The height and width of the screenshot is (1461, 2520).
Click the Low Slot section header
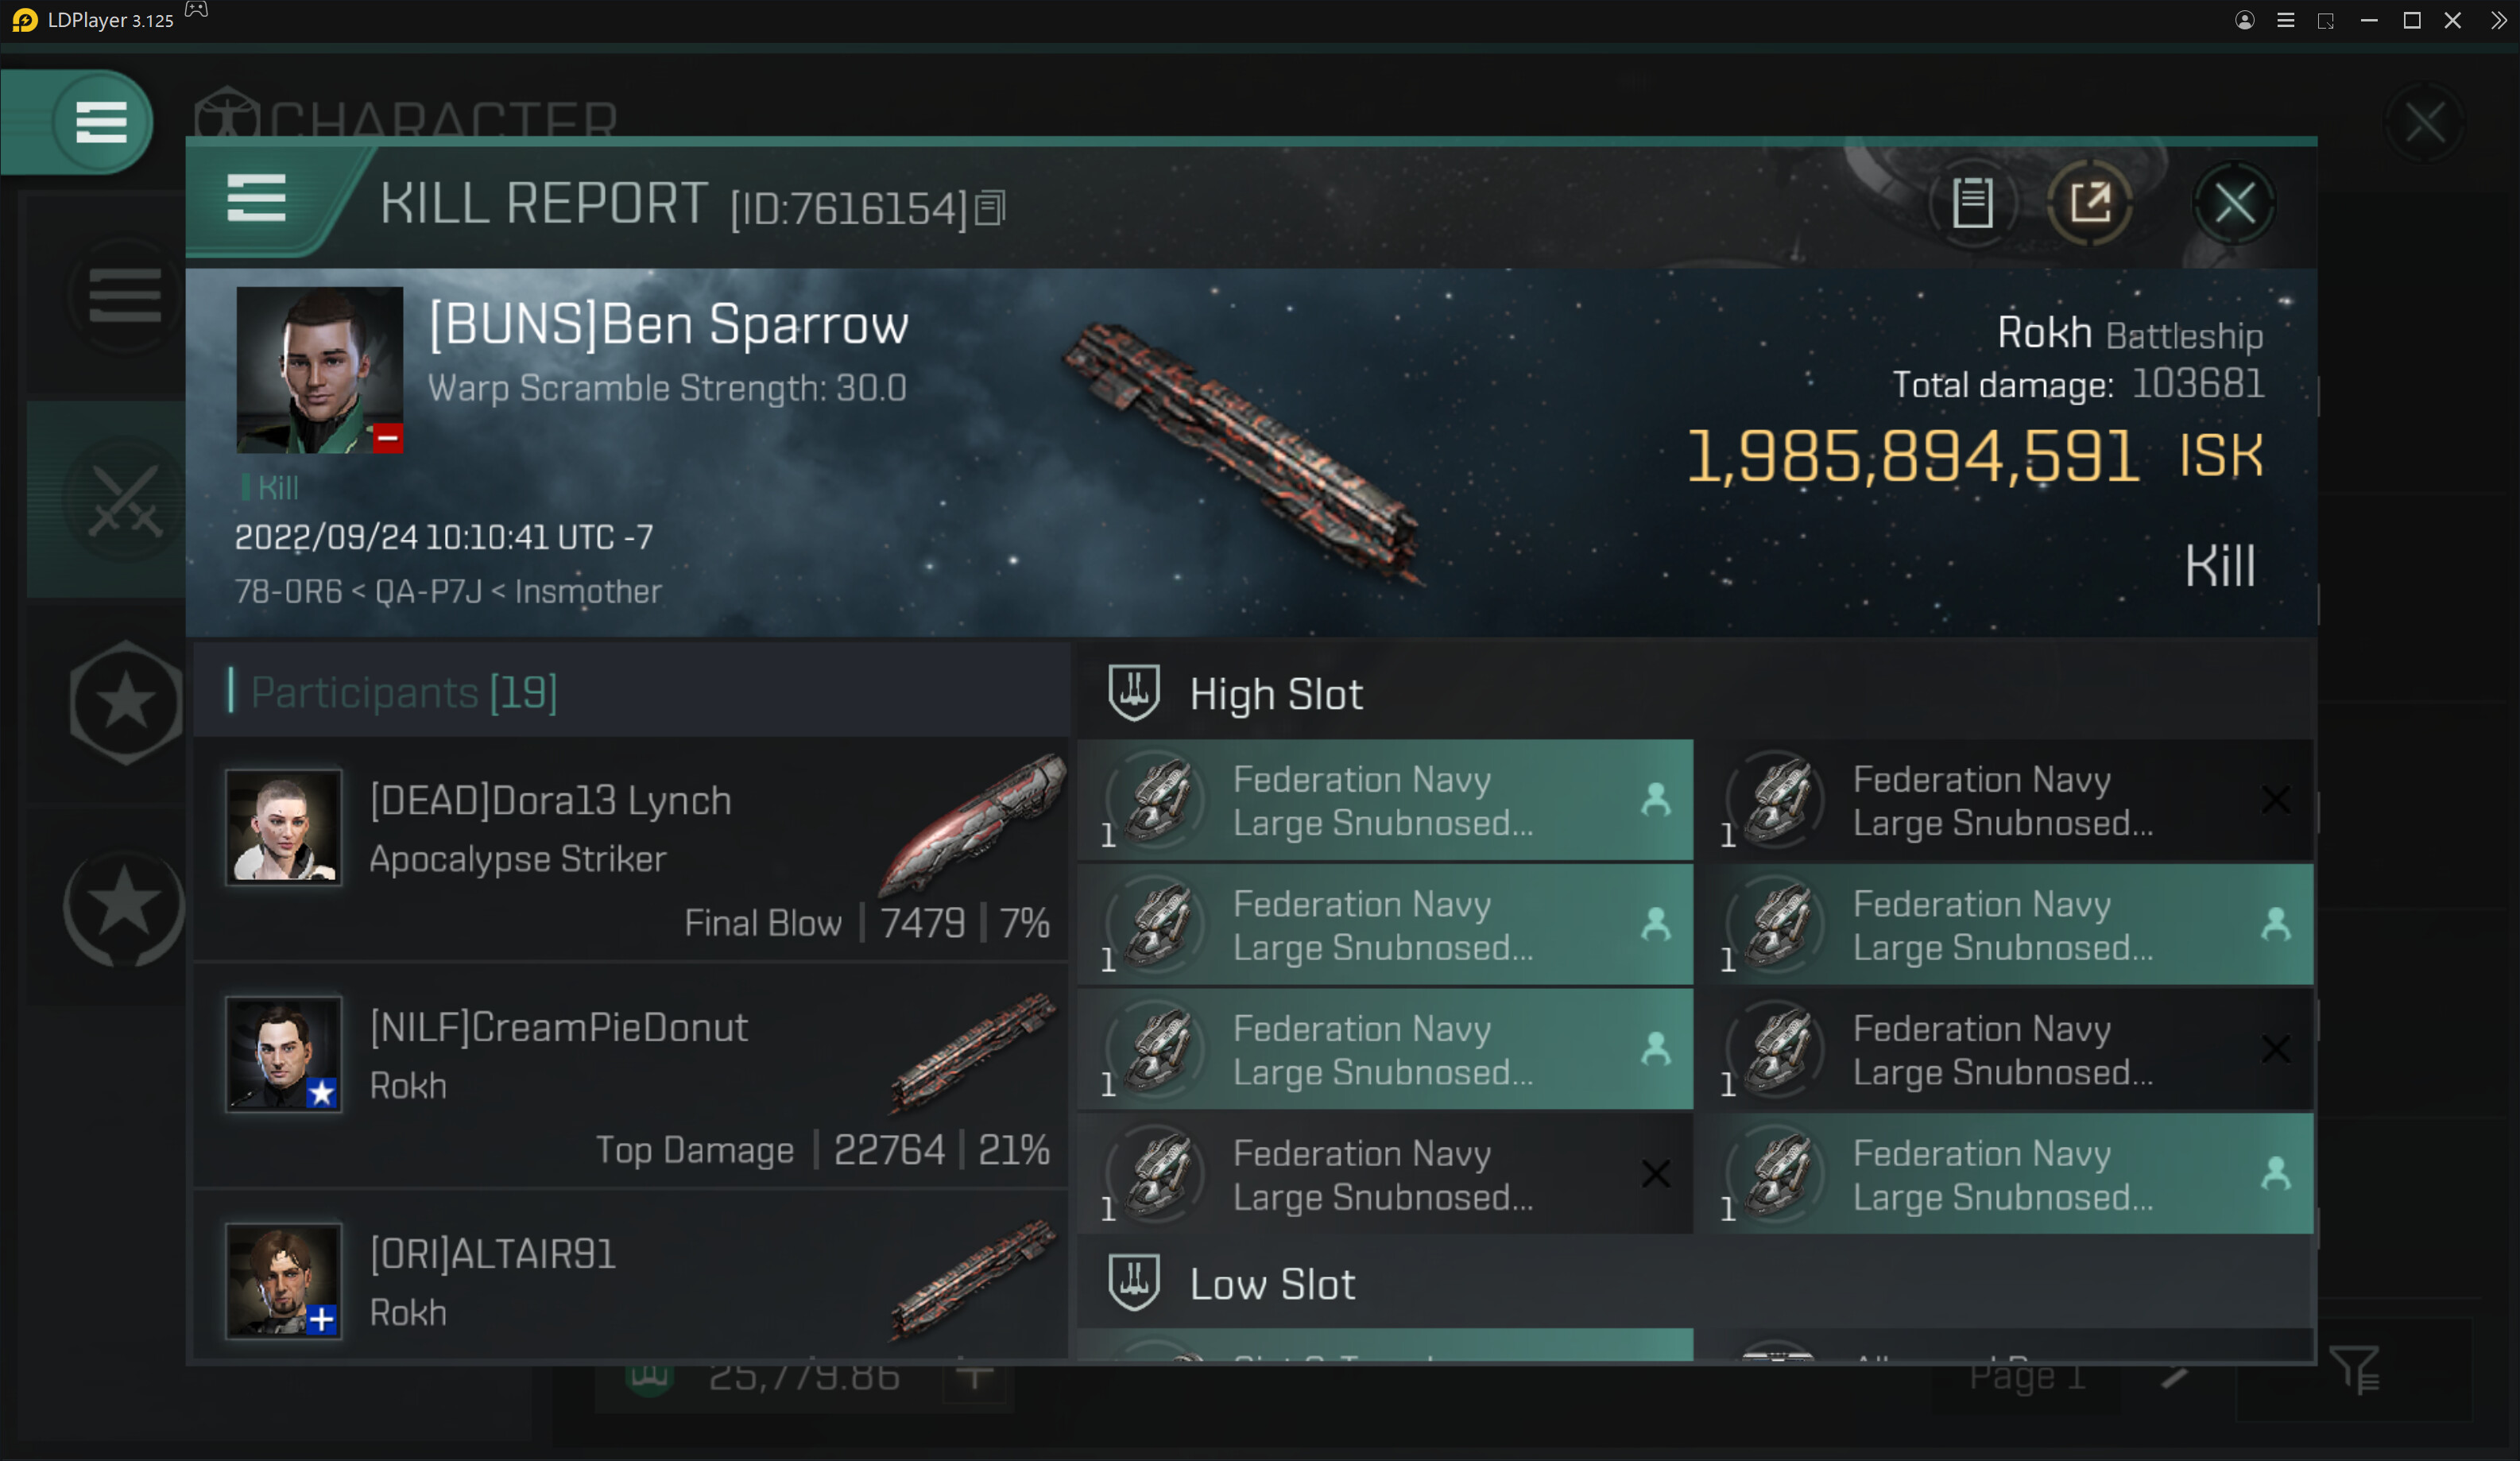coord(1272,1284)
